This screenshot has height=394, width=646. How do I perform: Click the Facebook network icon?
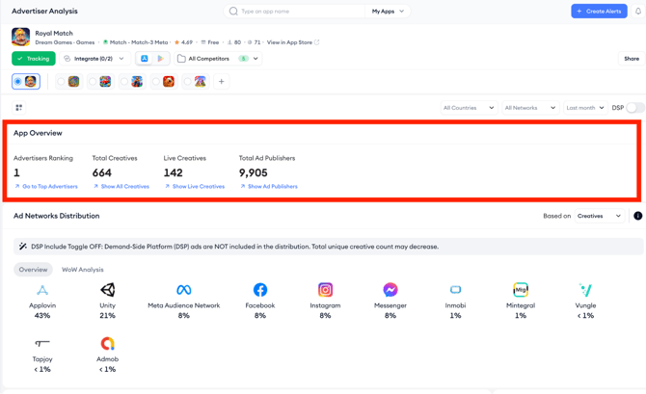(260, 290)
